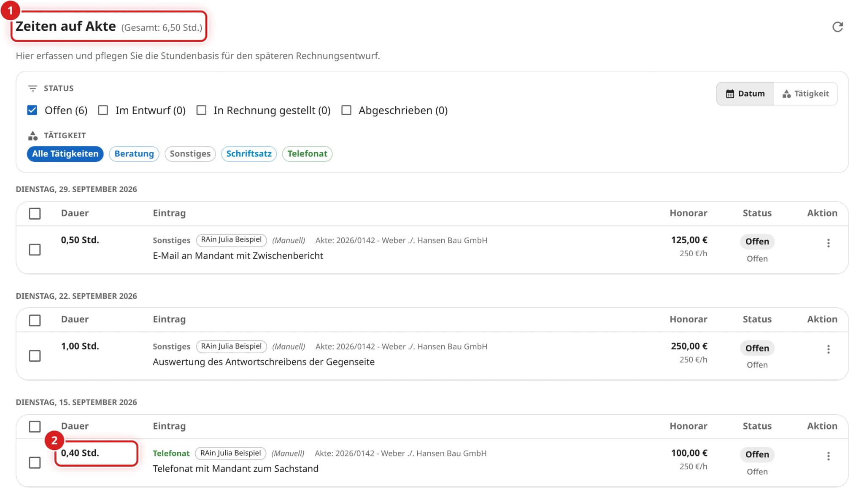The image size is (864, 502).
Task: Click Auswertung des Antwortschreibens der Gegenseite text
Action: (264, 362)
